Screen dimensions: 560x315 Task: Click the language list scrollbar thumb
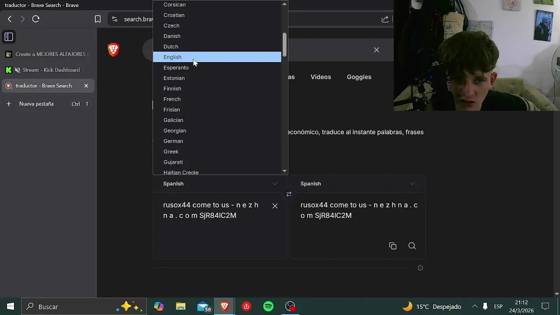(x=284, y=45)
